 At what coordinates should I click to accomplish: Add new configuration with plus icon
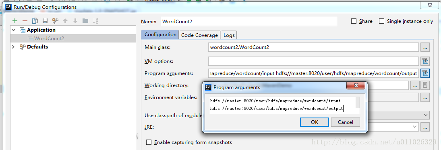(x=15, y=21)
